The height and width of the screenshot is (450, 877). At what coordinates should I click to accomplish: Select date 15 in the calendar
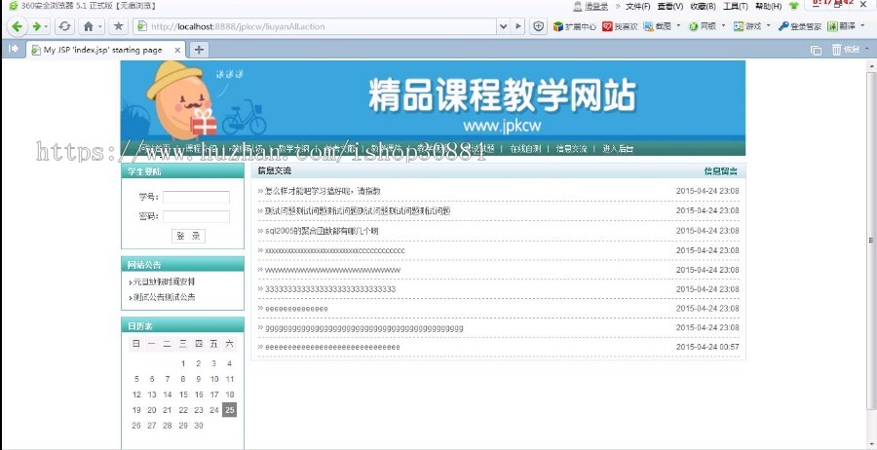click(183, 394)
